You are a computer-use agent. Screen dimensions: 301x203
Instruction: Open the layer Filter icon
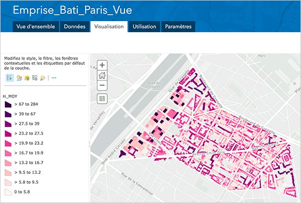pos(27,78)
